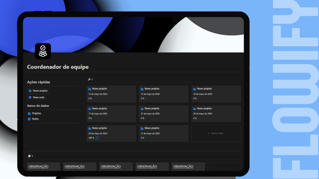This screenshot has height=179, width=319.
Task: Click folder icon on 28 de mayo card
Action: (195, 109)
